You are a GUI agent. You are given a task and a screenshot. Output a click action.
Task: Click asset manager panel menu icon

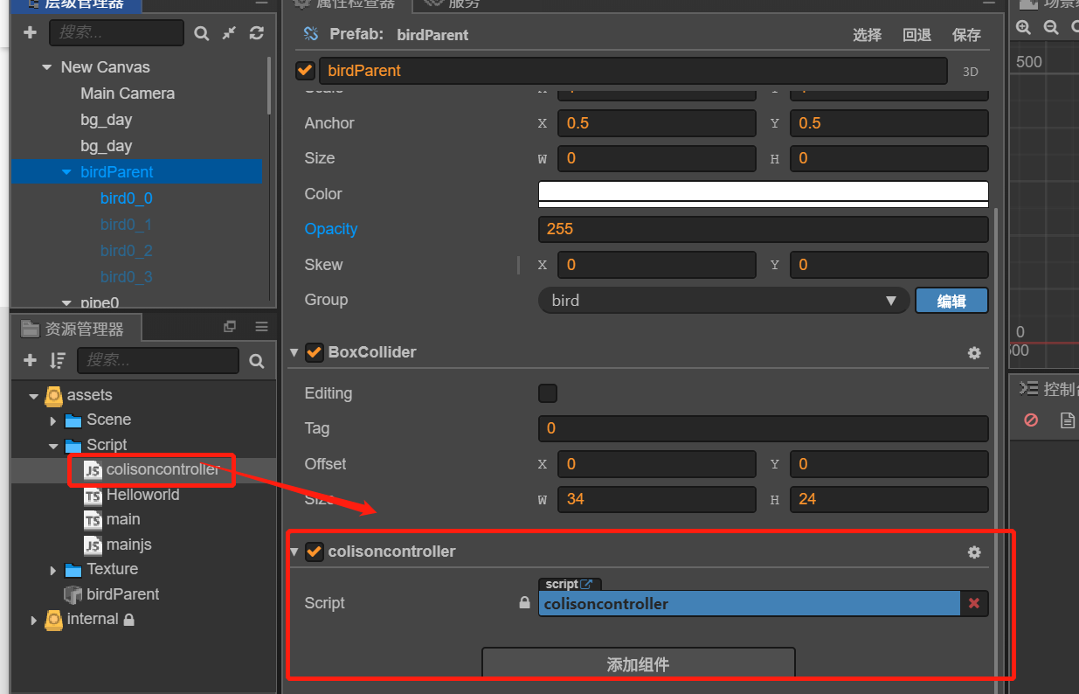pos(261,327)
